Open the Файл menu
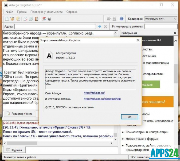Screen dimensions: 180x161 pyautogui.click(x=10, y=12)
